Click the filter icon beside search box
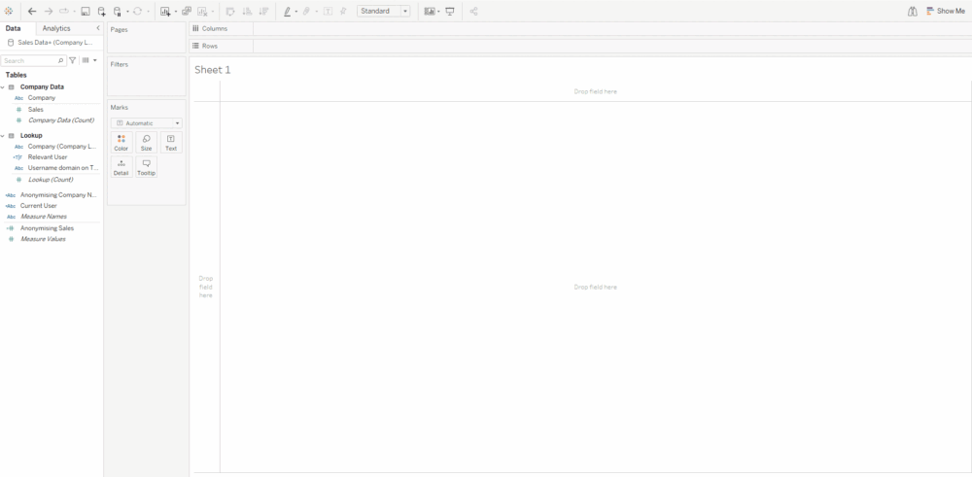The height and width of the screenshot is (477, 972). pos(73,60)
